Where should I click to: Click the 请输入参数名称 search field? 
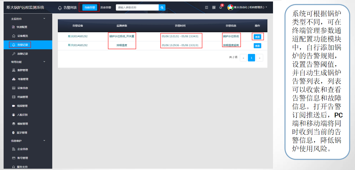(137, 7)
